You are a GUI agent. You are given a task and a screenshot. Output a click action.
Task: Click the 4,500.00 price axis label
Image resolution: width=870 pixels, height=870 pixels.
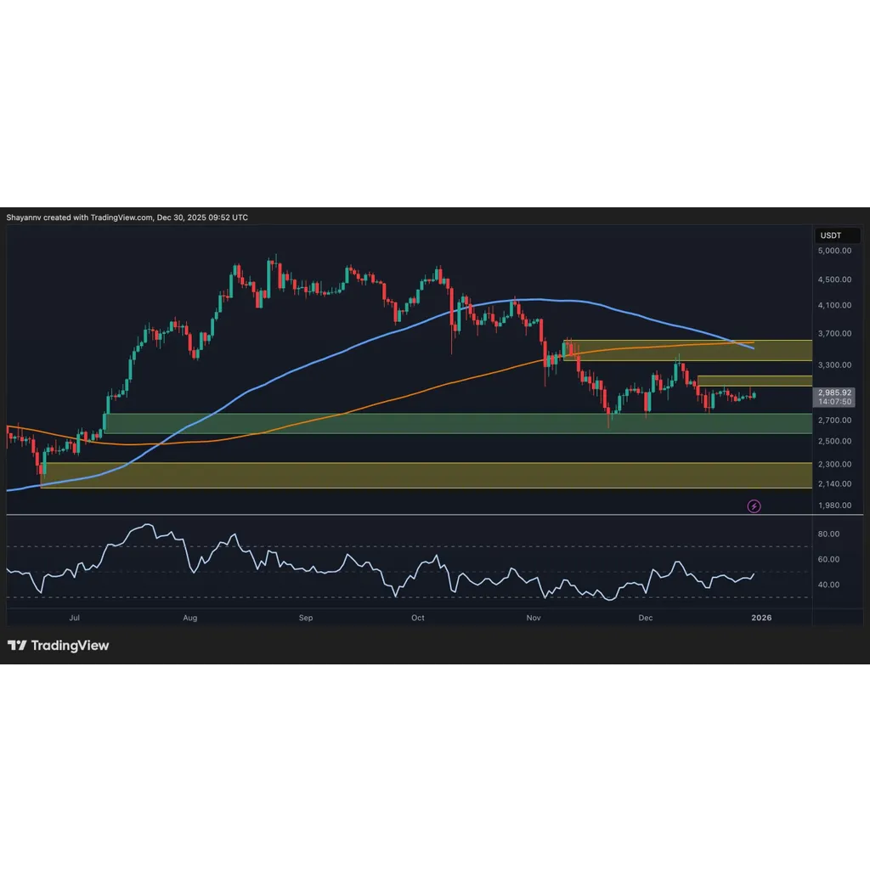click(834, 280)
